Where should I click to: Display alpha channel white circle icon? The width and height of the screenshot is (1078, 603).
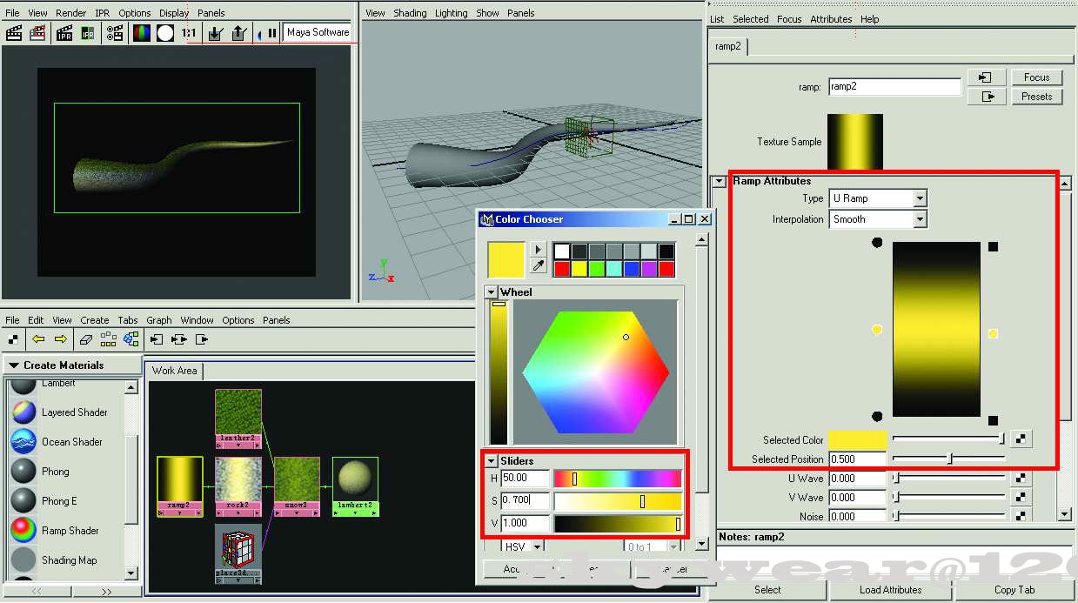[x=164, y=33]
